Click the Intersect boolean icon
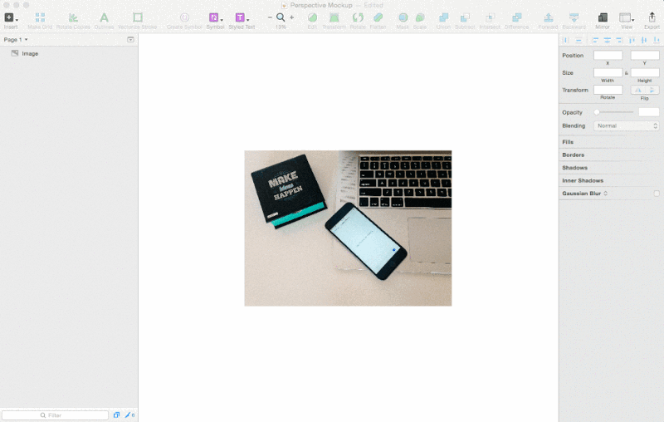Viewport: 664px width, 422px height. (490, 17)
